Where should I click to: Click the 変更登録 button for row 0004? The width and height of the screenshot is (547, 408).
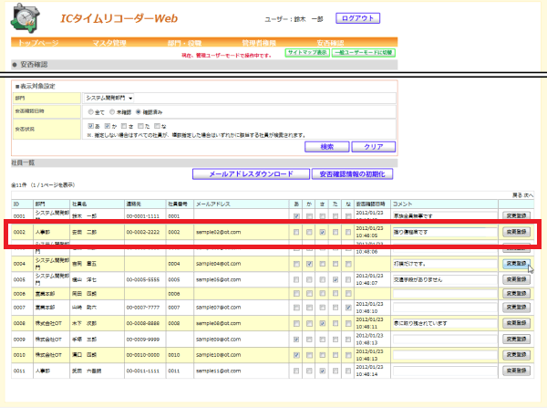click(516, 264)
